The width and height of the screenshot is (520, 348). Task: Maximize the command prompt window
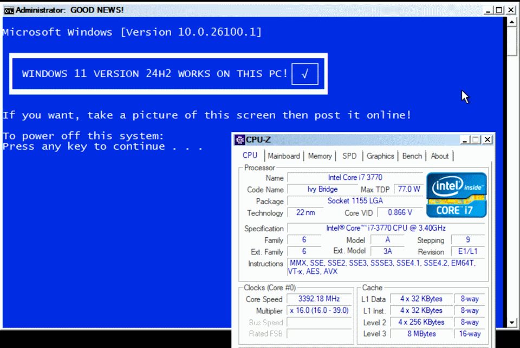point(499,10)
